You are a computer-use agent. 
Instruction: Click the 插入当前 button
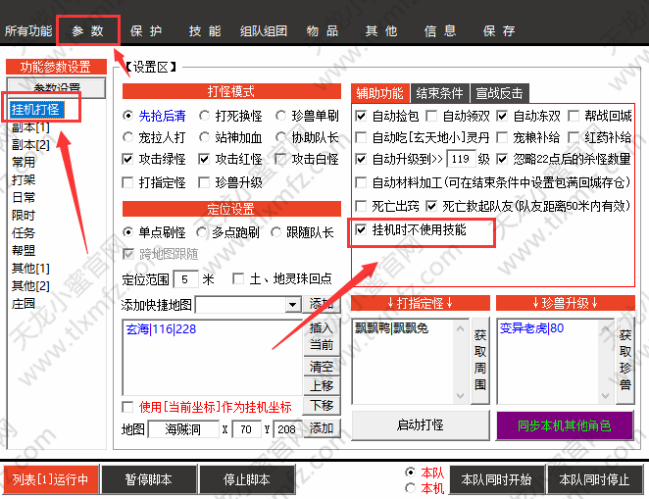(x=322, y=337)
